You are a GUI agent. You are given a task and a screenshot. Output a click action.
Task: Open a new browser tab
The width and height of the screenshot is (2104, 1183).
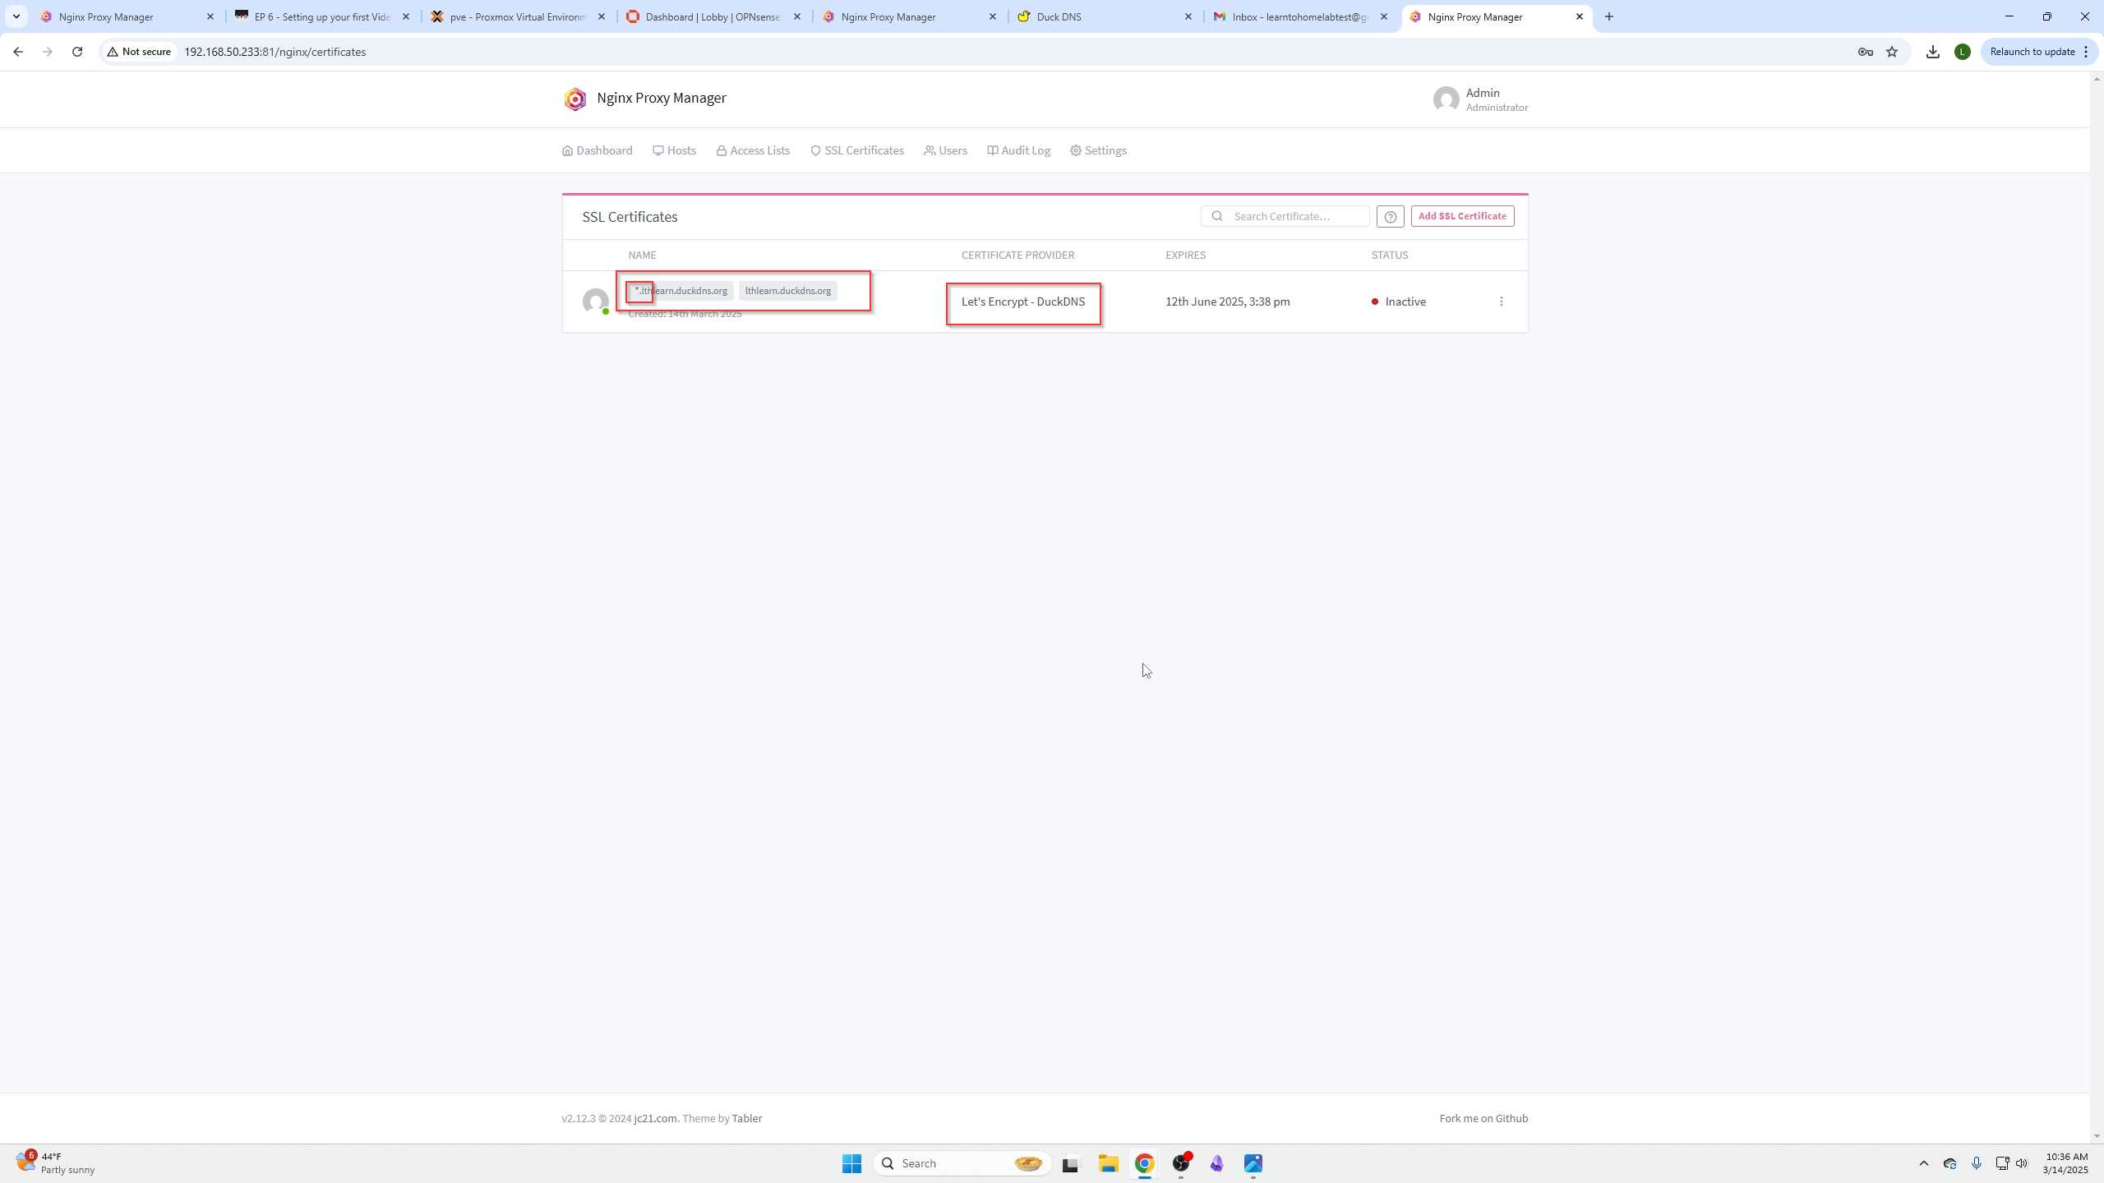click(x=1609, y=16)
